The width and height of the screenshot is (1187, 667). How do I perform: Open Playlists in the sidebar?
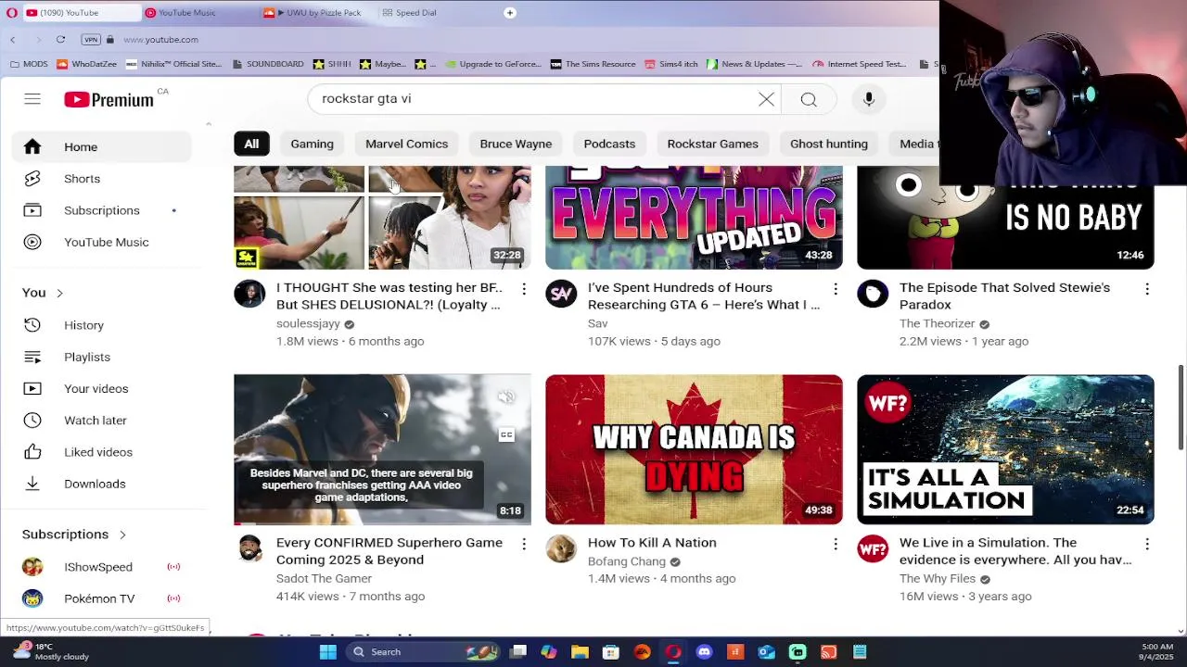(102, 357)
